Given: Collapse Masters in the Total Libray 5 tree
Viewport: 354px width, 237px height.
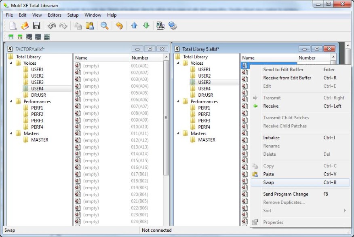Looking at the screenshot, I should (178, 133).
